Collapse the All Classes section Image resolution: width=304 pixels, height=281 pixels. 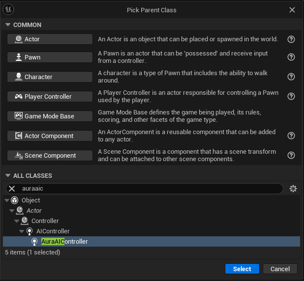pos(8,176)
